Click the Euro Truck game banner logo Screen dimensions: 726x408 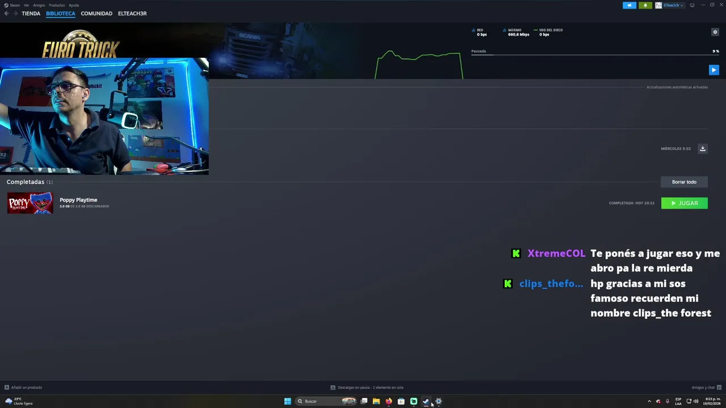81,44
